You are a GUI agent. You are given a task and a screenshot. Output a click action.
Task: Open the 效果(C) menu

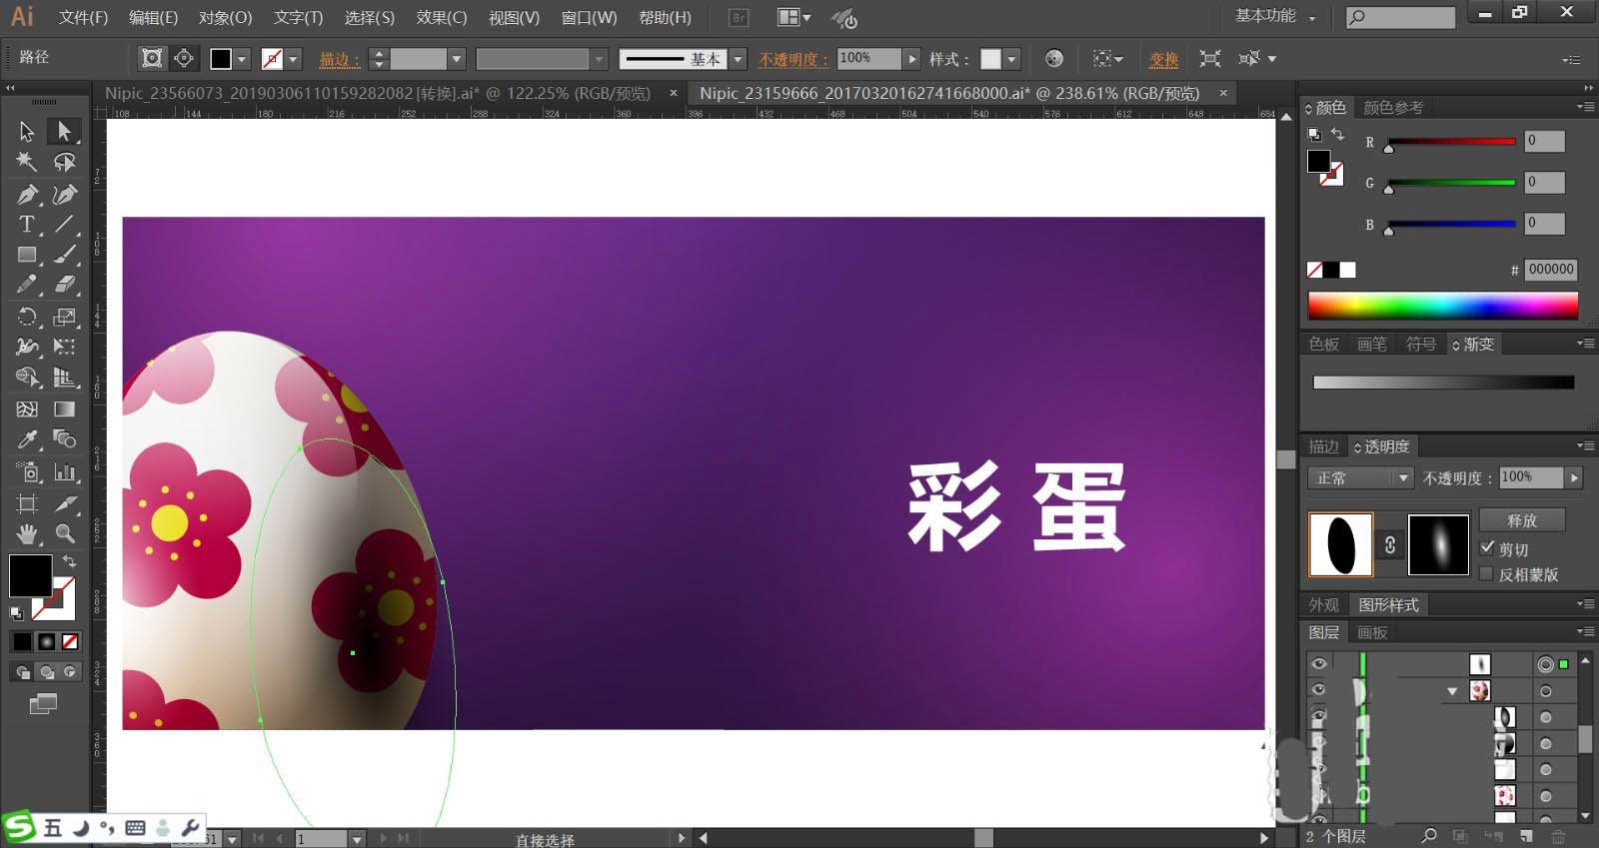[x=442, y=18]
